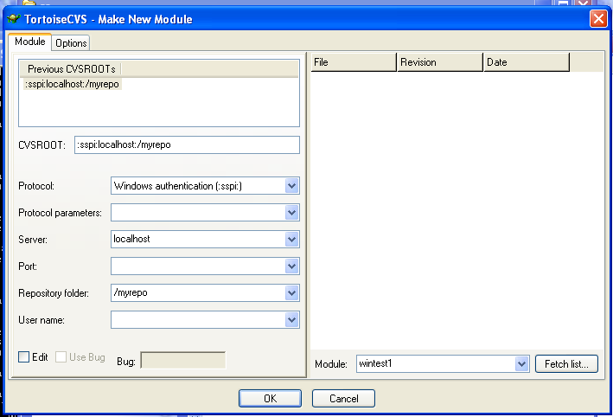The width and height of the screenshot is (613, 417).
Task: Select :sspi:localhost:/myrepo in previous CVSROOTs list
Action: tap(73, 84)
